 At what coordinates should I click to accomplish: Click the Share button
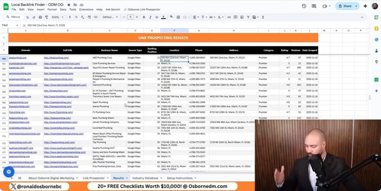(x=345, y=6)
